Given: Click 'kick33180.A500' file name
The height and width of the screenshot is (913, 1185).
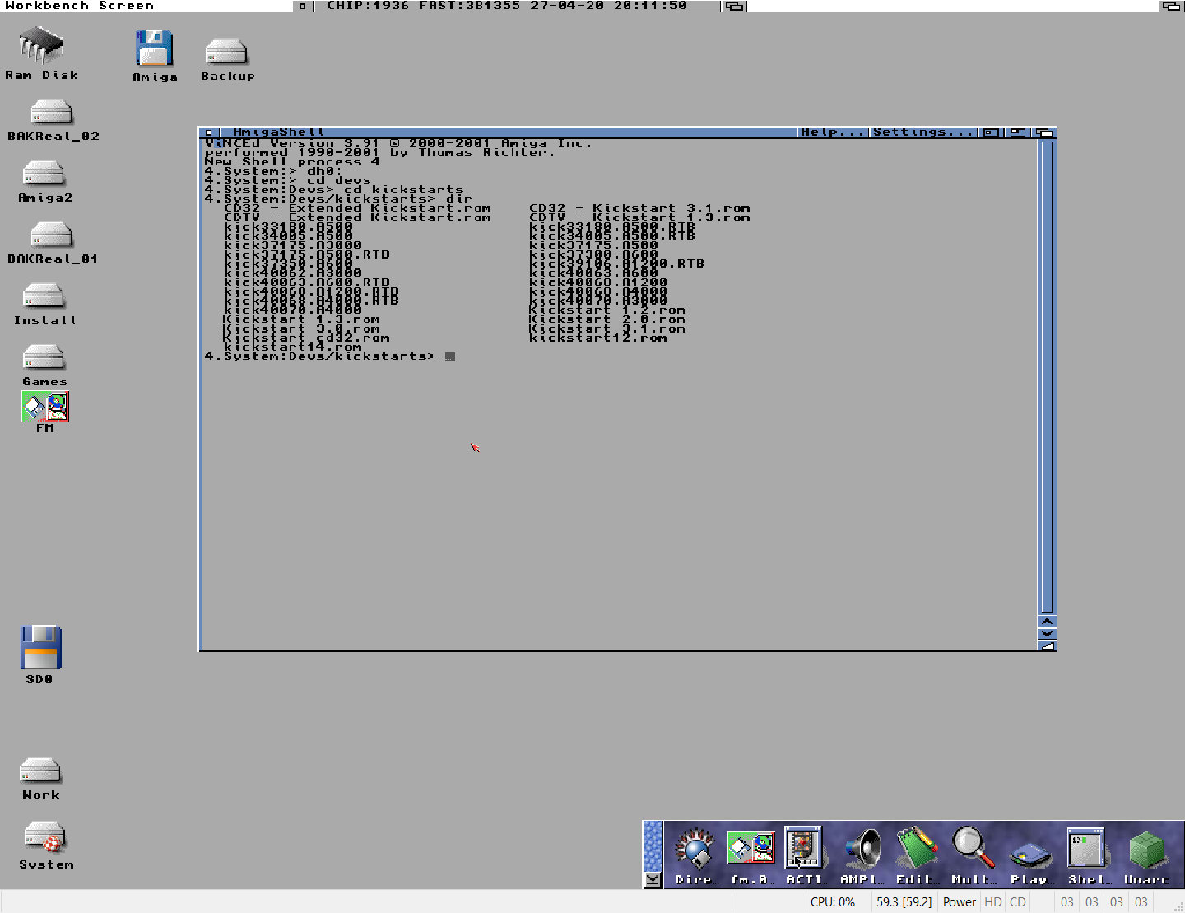Looking at the screenshot, I should 288,226.
